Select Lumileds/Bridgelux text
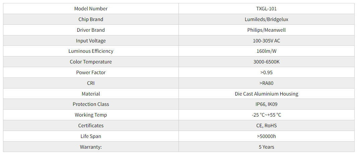The width and height of the screenshot is (357, 154). [266, 19]
